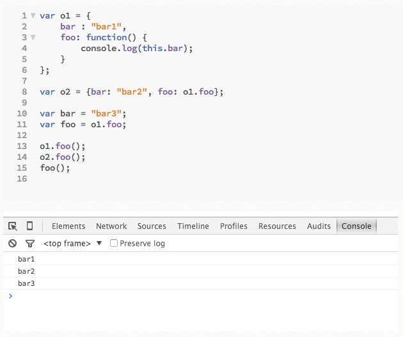Activate the inspect element pointer icon

[13, 226]
